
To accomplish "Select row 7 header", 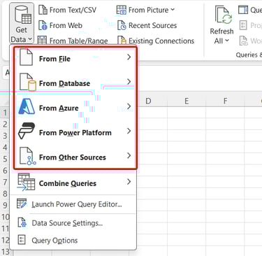I will [x=5, y=182].
